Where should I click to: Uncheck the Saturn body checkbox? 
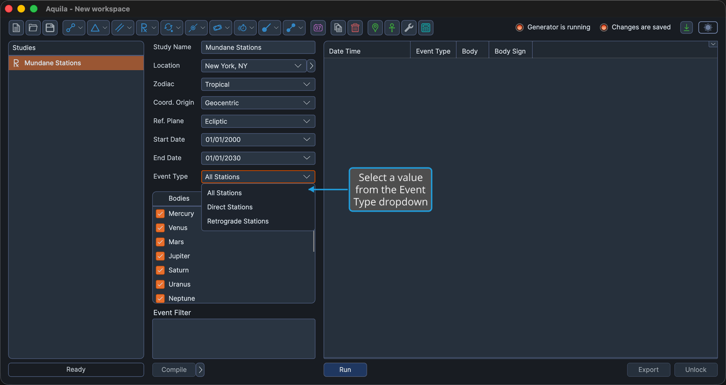coord(160,270)
